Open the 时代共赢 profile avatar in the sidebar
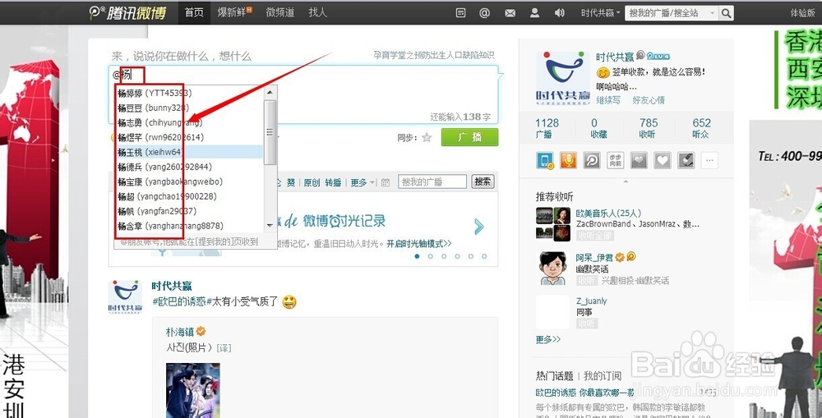Image resolution: width=822 pixels, height=418 pixels. pyautogui.click(x=562, y=78)
